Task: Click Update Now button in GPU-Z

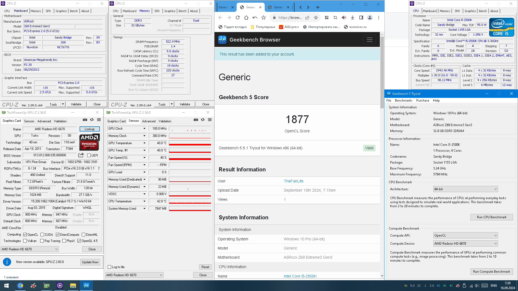Action: click(x=90, y=262)
